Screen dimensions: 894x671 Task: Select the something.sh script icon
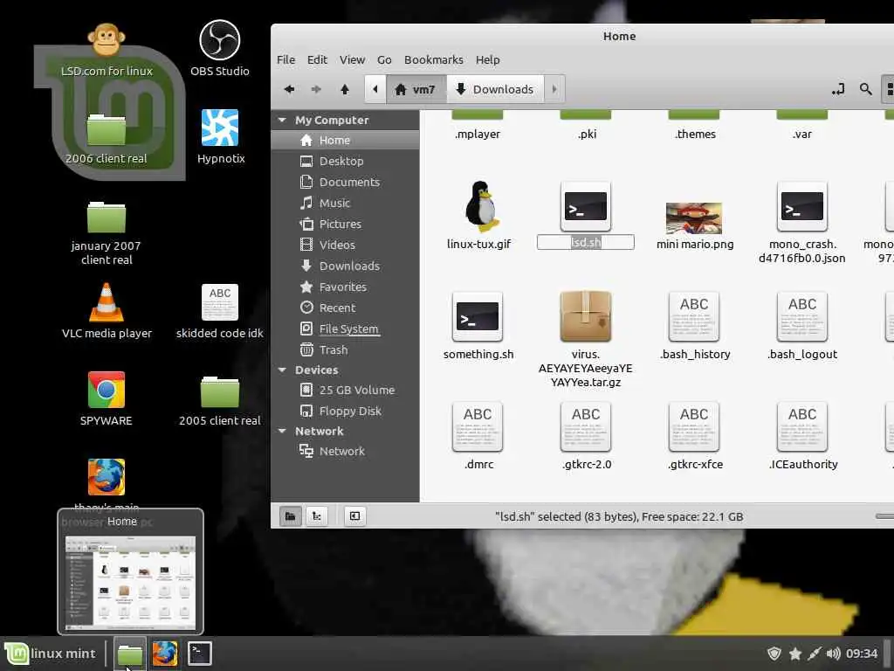coord(478,316)
